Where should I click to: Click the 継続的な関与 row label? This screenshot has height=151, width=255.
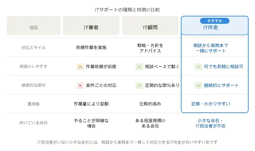point(34,85)
